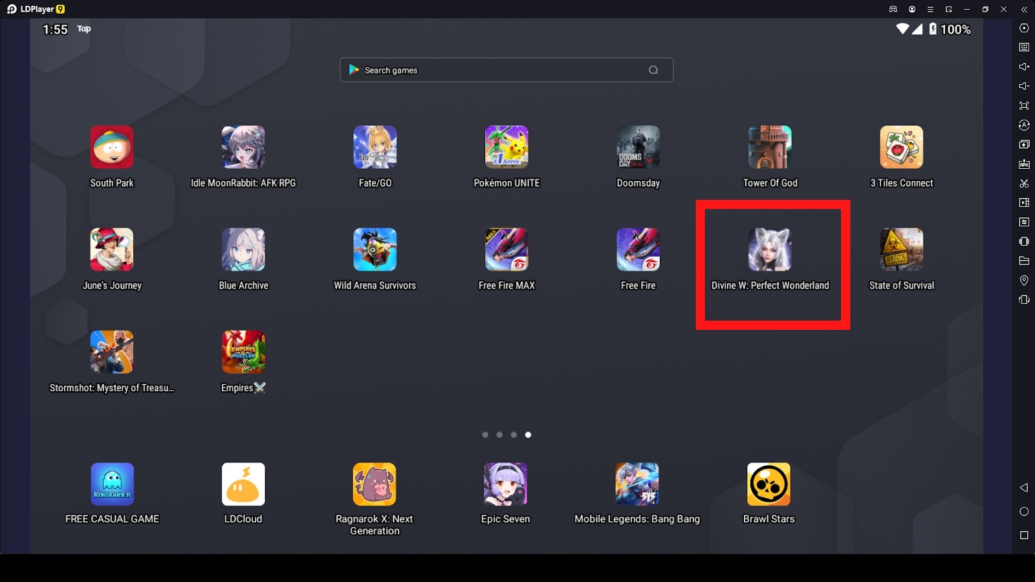
Task: Open Ragnarok X: Next Generation
Action: [x=375, y=484]
